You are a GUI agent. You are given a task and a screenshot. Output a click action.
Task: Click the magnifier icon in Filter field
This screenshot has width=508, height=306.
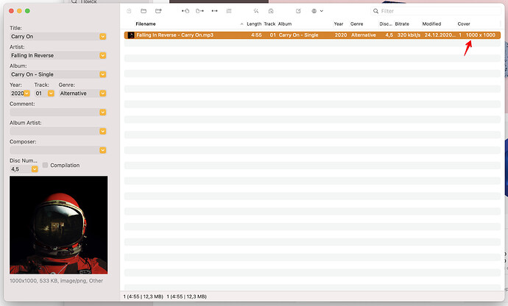tap(375, 11)
